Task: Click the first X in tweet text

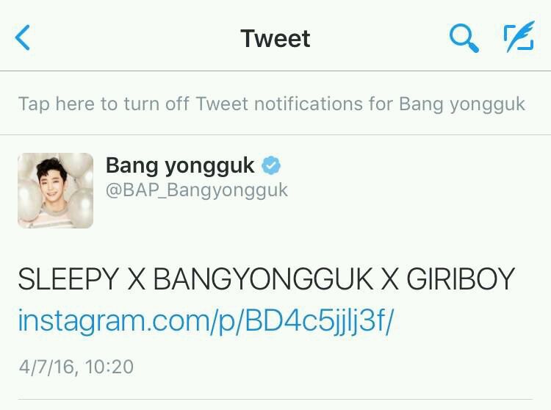Action: tap(137, 278)
